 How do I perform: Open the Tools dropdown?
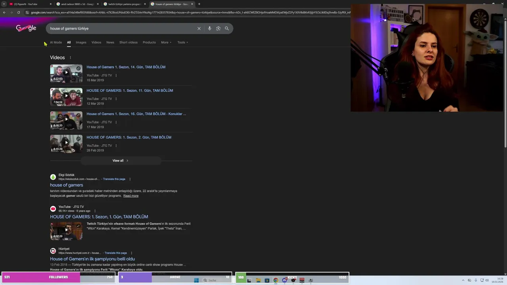pyautogui.click(x=183, y=42)
